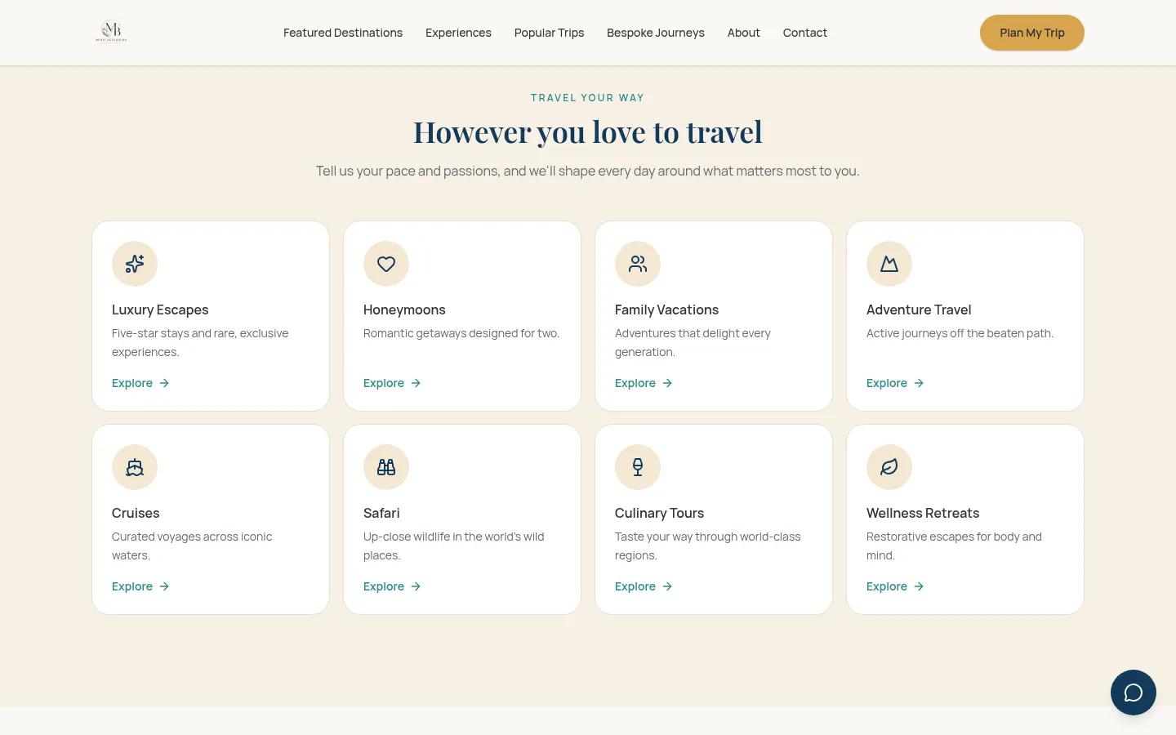
Task: Click Explore under Safari
Action: pyautogui.click(x=392, y=586)
